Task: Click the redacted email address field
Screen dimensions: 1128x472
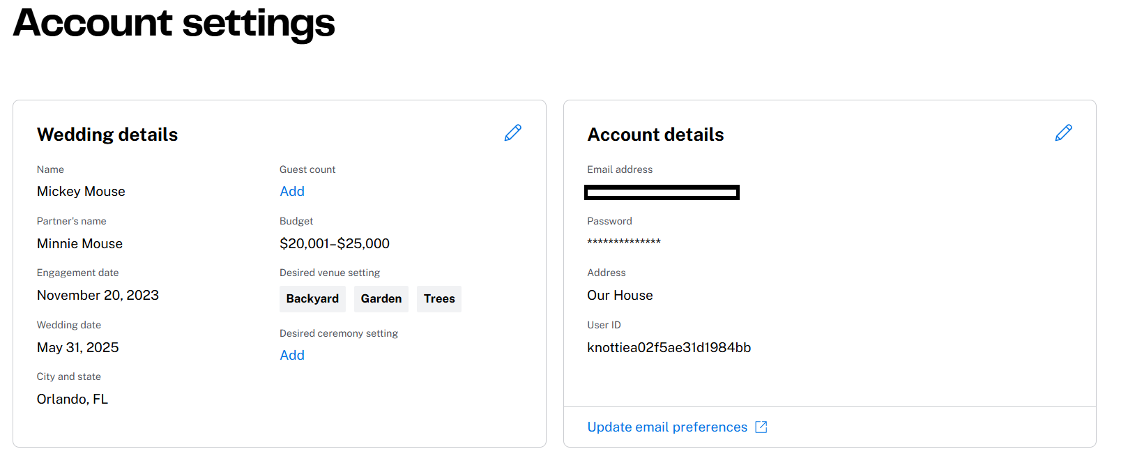Action: (662, 192)
